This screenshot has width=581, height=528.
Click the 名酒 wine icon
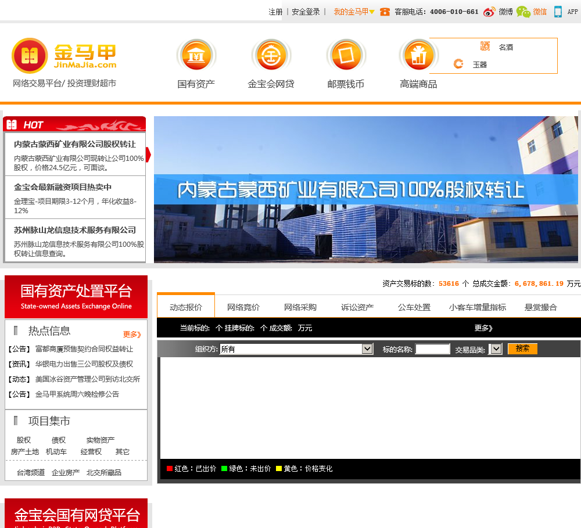pyautogui.click(x=485, y=46)
